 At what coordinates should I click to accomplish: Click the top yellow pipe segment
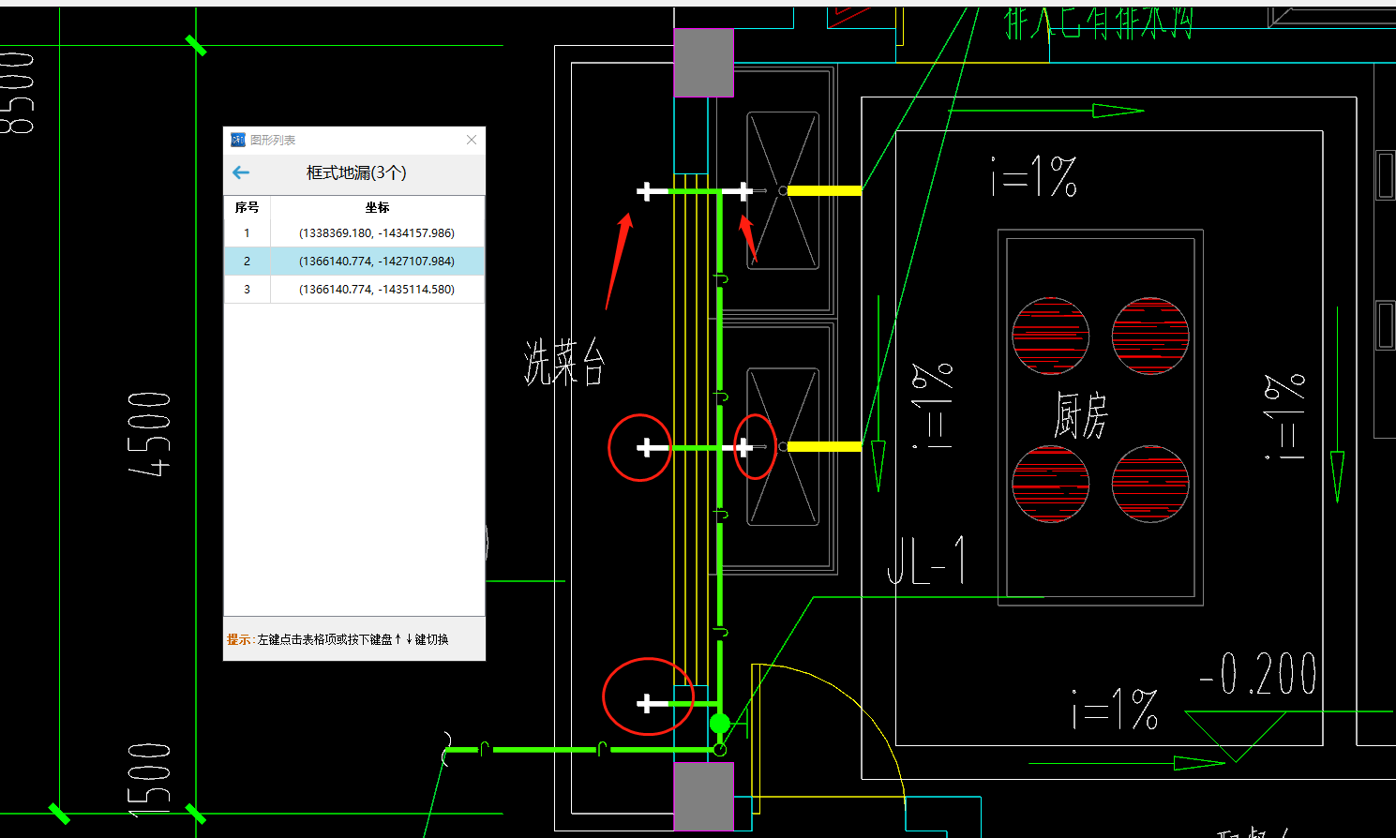point(824,190)
